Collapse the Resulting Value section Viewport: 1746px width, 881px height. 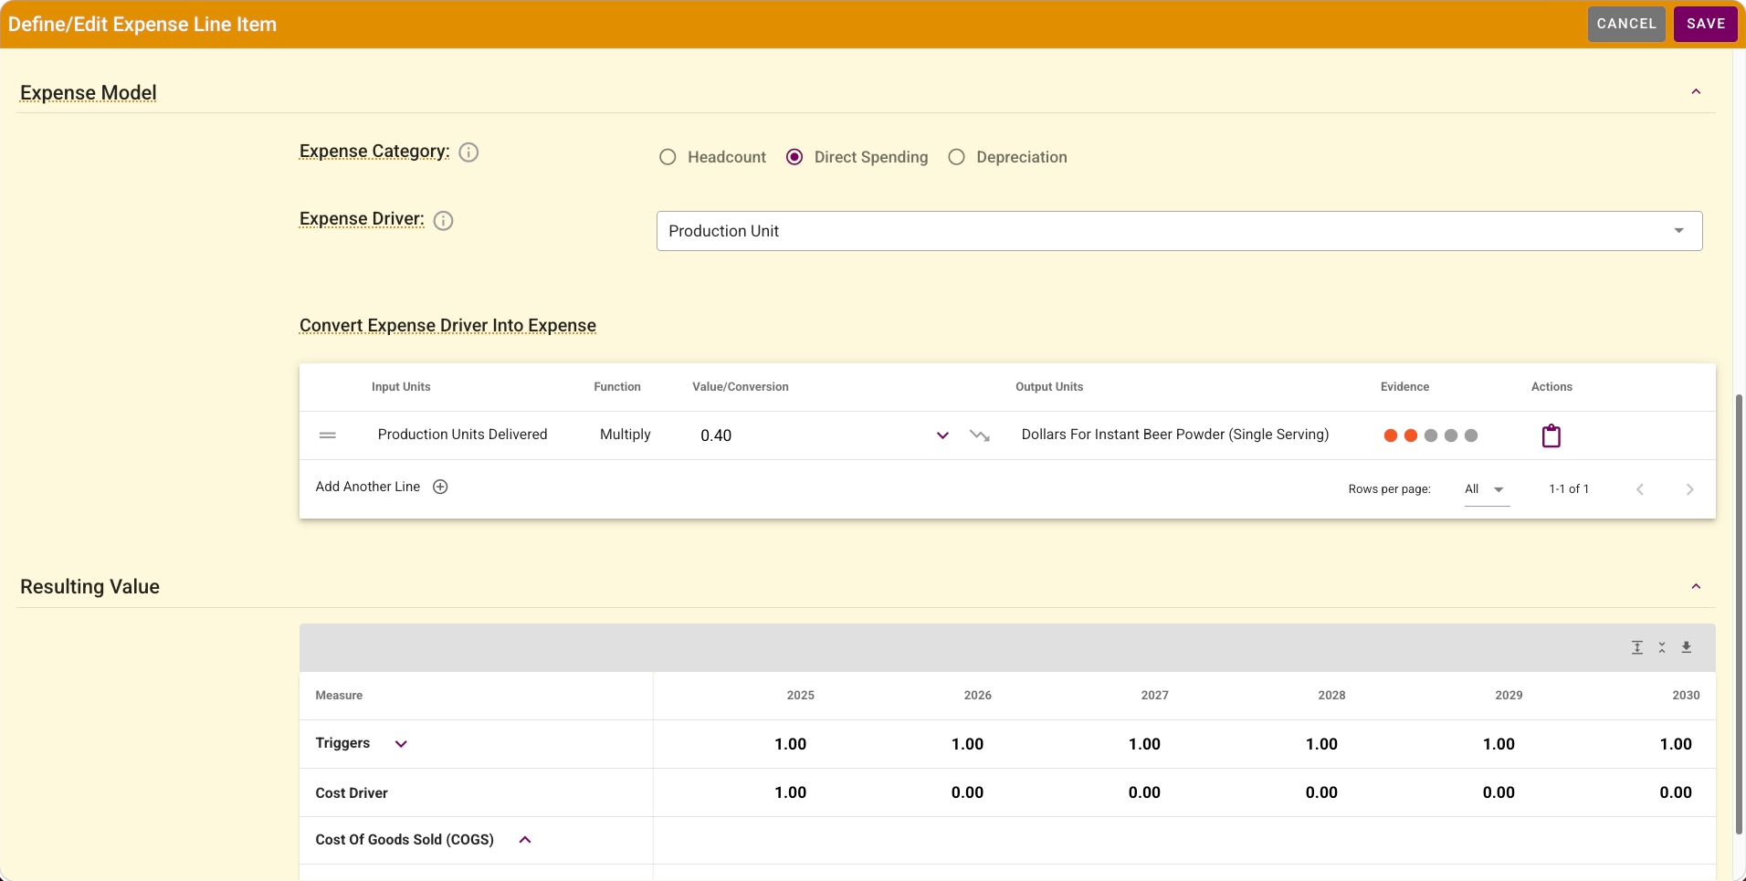[1696, 586]
